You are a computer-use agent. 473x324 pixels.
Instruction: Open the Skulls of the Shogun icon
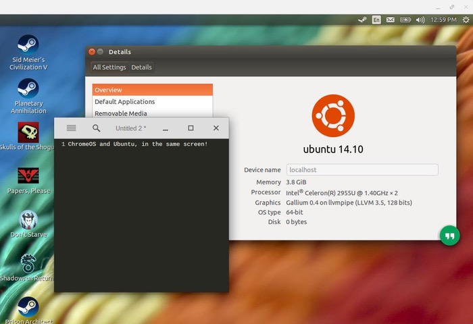click(28, 132)
